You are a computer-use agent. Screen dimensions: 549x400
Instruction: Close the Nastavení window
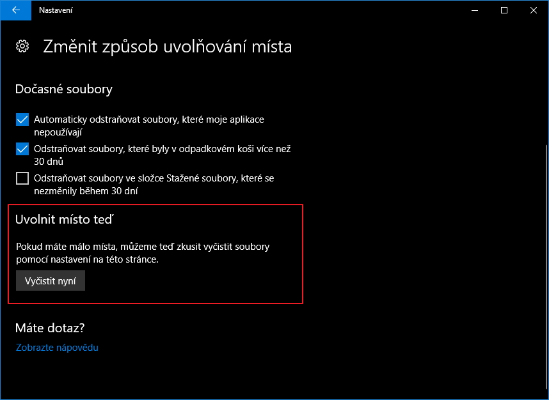click(534, 10)
